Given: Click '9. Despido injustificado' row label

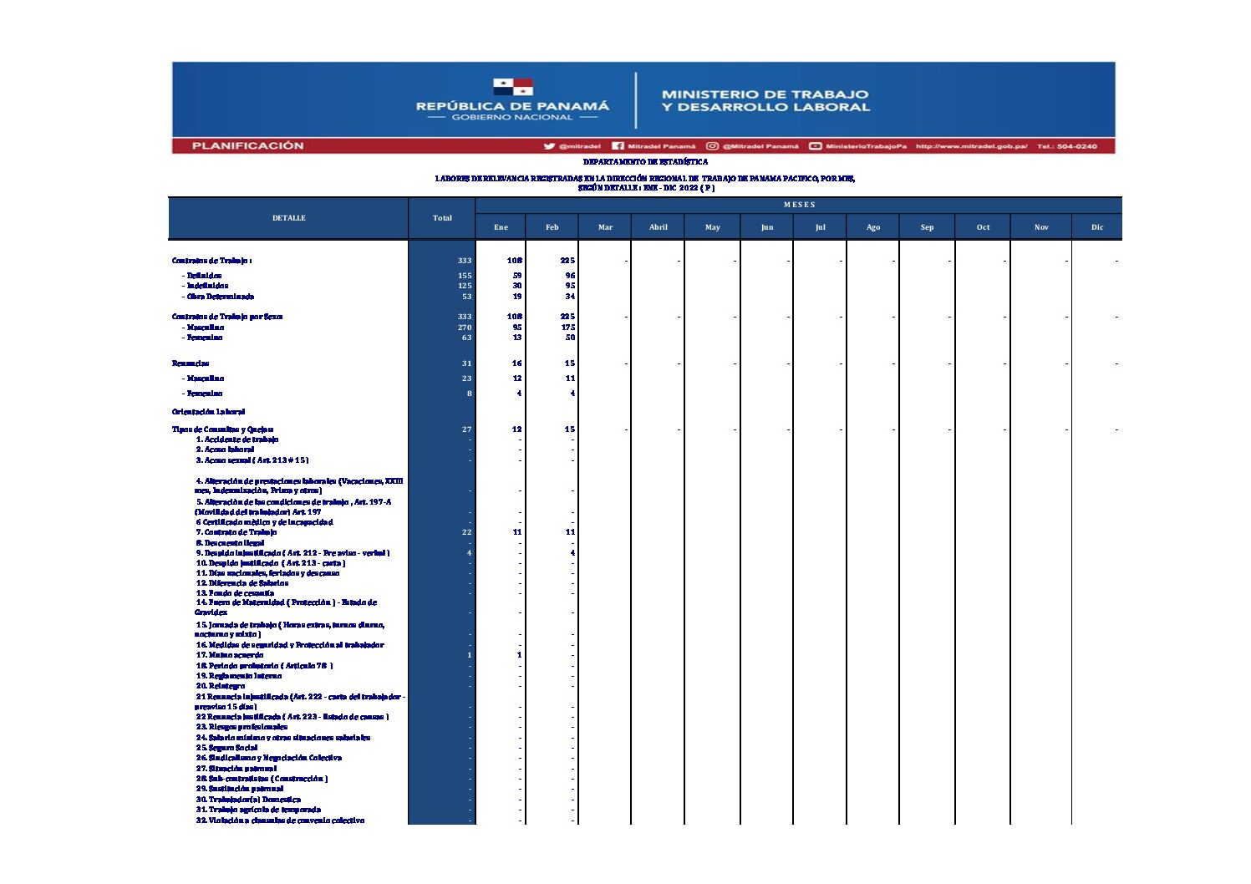Looking at the screenshot, I should pyautogui.click(x=293, y=553).
